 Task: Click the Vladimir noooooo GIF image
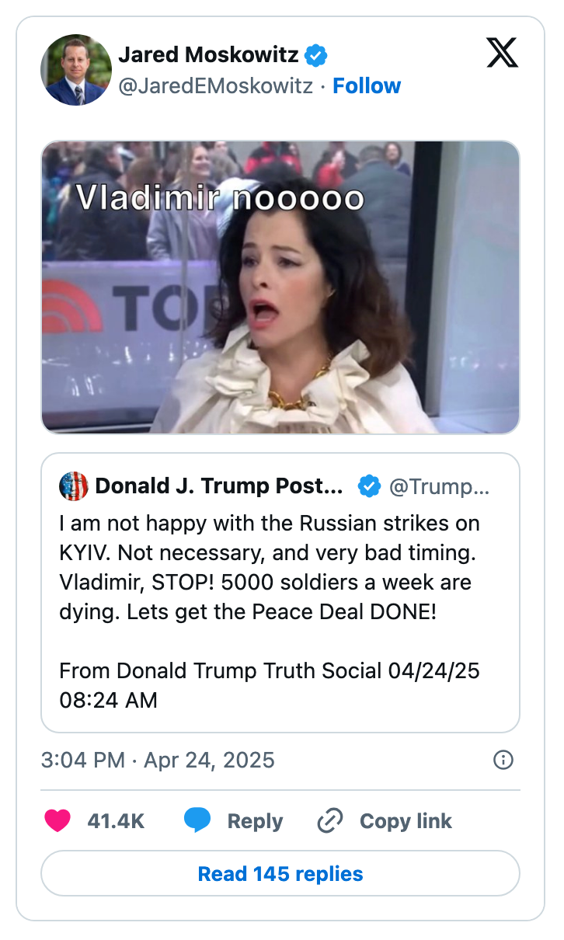pos(281,286)
